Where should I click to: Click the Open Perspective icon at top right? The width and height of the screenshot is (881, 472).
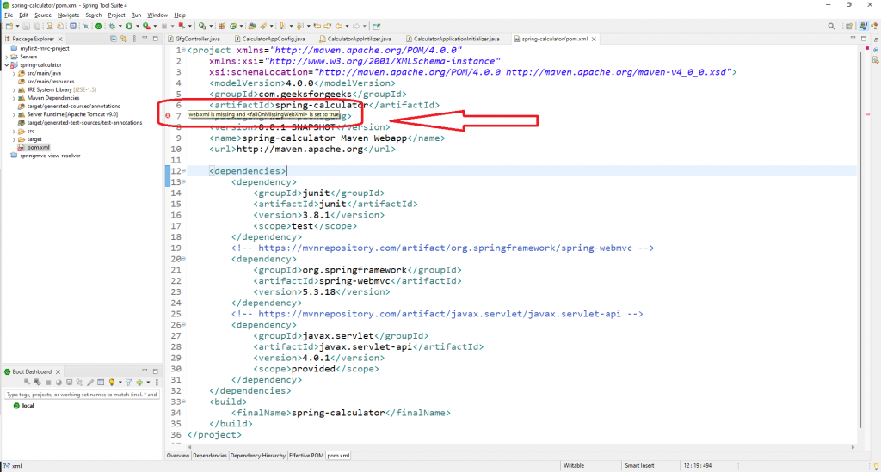click(x=849, y=26)
